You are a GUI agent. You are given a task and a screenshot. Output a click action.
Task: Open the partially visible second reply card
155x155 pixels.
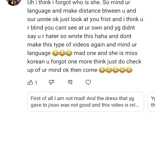tap(151, 102)
